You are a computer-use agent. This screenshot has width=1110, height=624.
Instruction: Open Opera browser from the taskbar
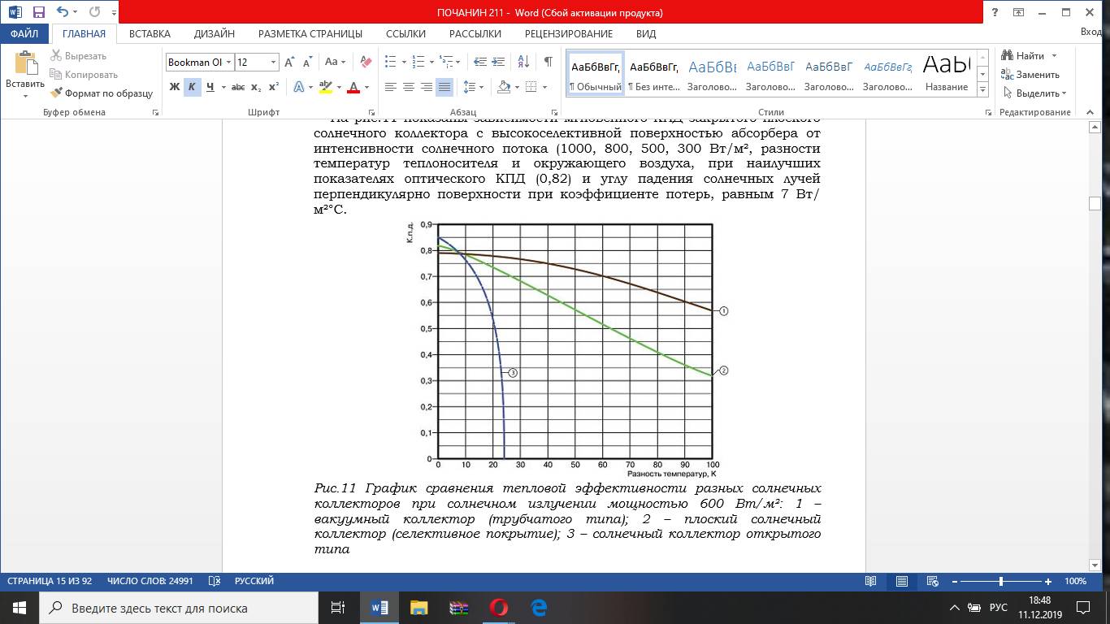(499, 608)
